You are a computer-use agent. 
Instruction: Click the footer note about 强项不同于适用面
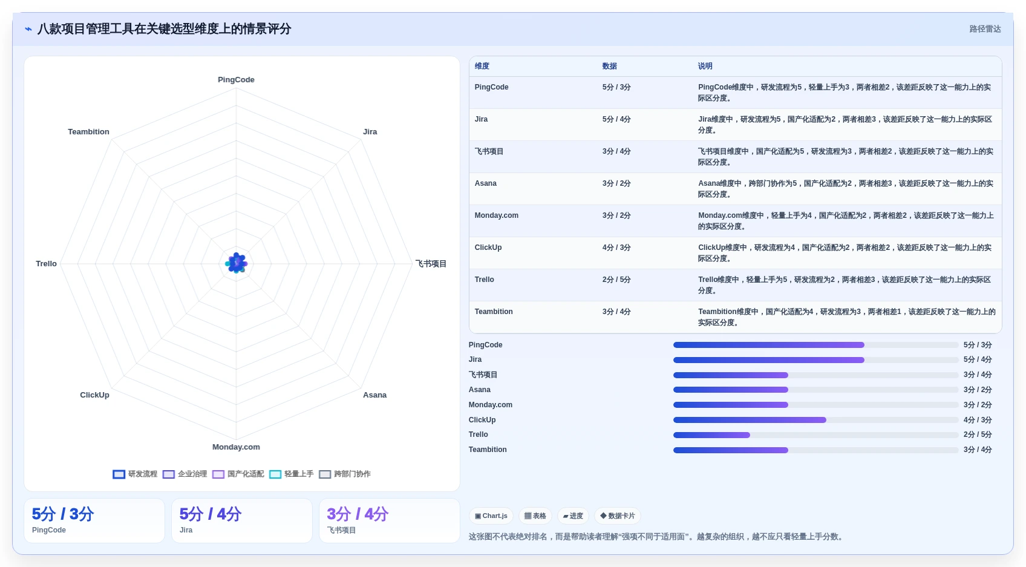click(x=657, y=537)
